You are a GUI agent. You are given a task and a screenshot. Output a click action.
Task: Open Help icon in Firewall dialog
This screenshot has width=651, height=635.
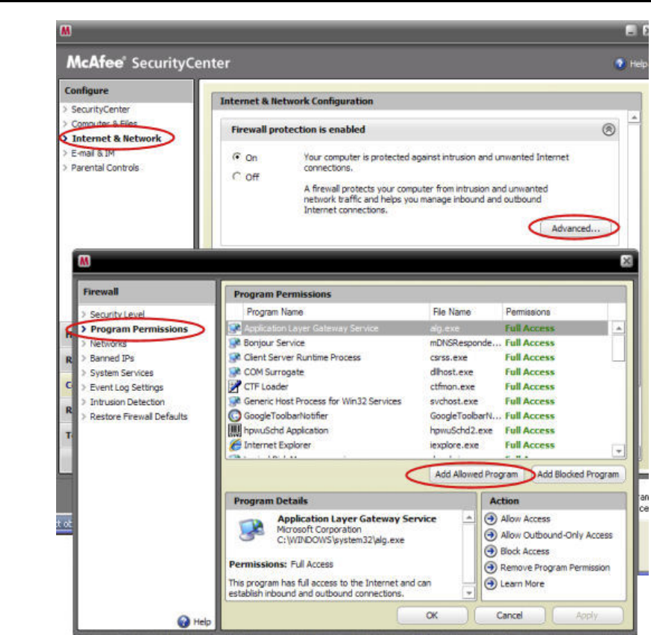click(183, 622)
